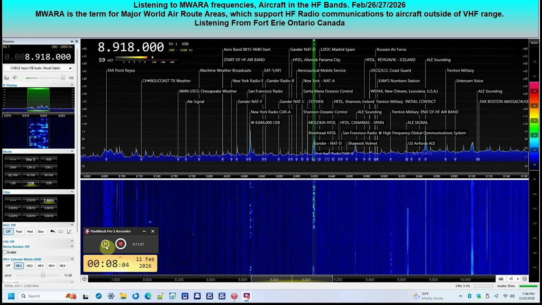Select the 3.6kHz filter
This screenshot has width=542, height=305.
point(49,216)
